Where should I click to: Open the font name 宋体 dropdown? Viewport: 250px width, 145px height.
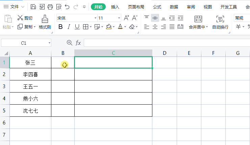click(95, 18)
